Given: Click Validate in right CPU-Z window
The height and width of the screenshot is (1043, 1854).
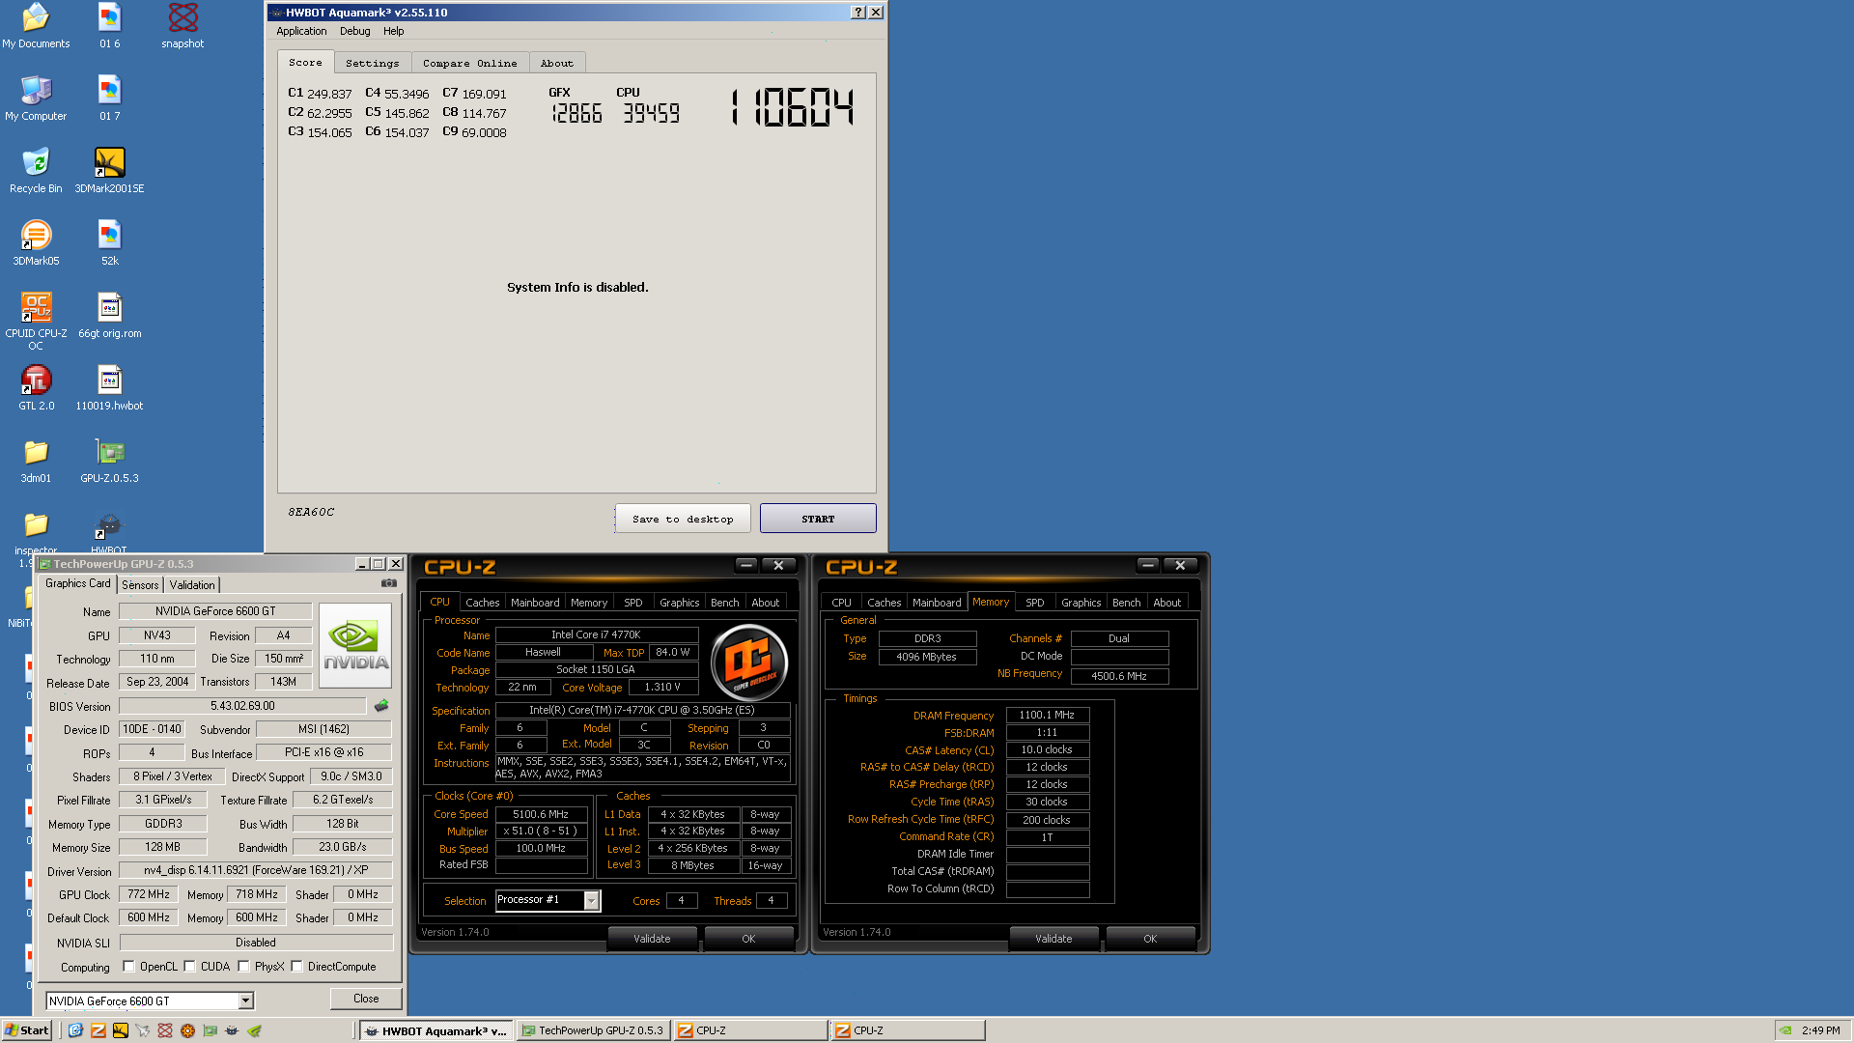Looking at the screenshot, I should (x=1053, y=938).
